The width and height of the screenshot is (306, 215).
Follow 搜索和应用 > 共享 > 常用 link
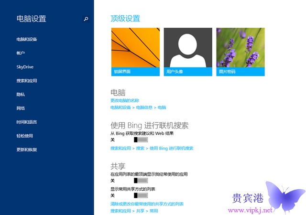point(134,211)
